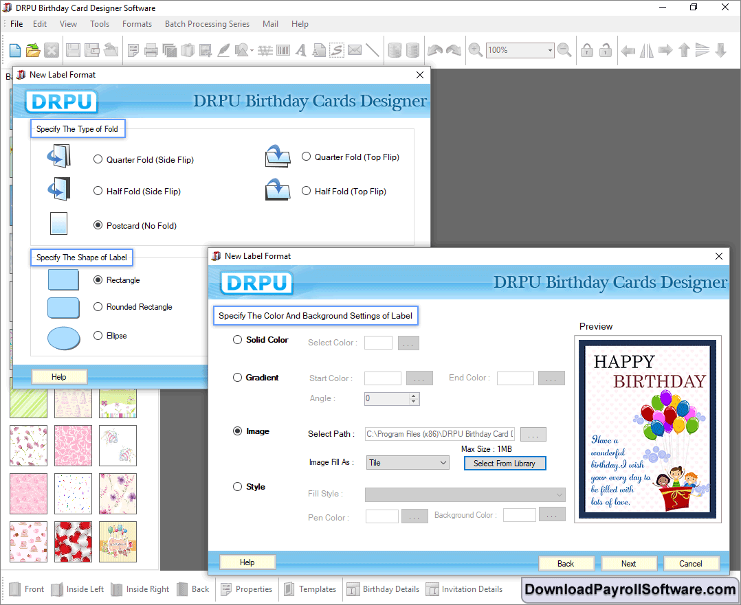The height and width of the screenshot is (605, 741).
Task: Click the first database cylinder icon
Action: pos(395,50)
